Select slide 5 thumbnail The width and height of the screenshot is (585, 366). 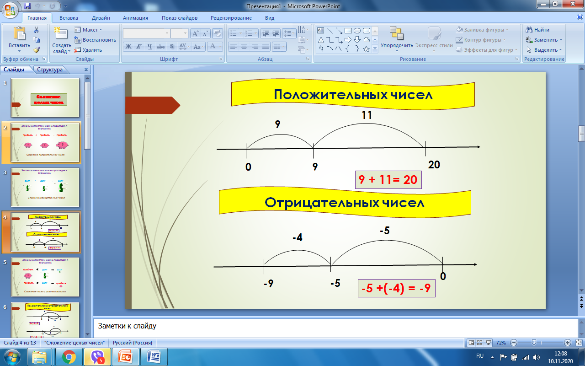pos(45,277)
